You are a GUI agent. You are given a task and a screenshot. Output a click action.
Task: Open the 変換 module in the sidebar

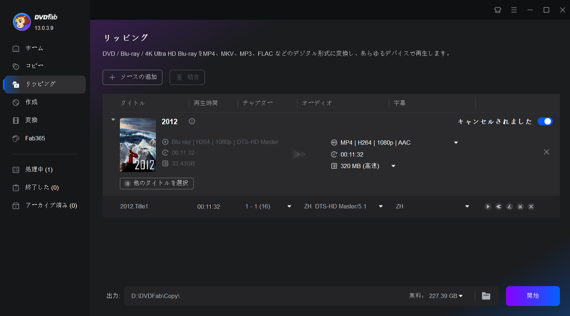(x=45, y=120)
